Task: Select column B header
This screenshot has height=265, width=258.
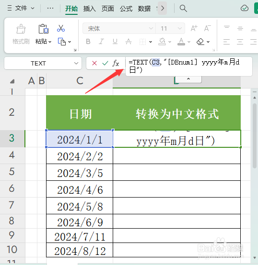Action: coord(42,81)
